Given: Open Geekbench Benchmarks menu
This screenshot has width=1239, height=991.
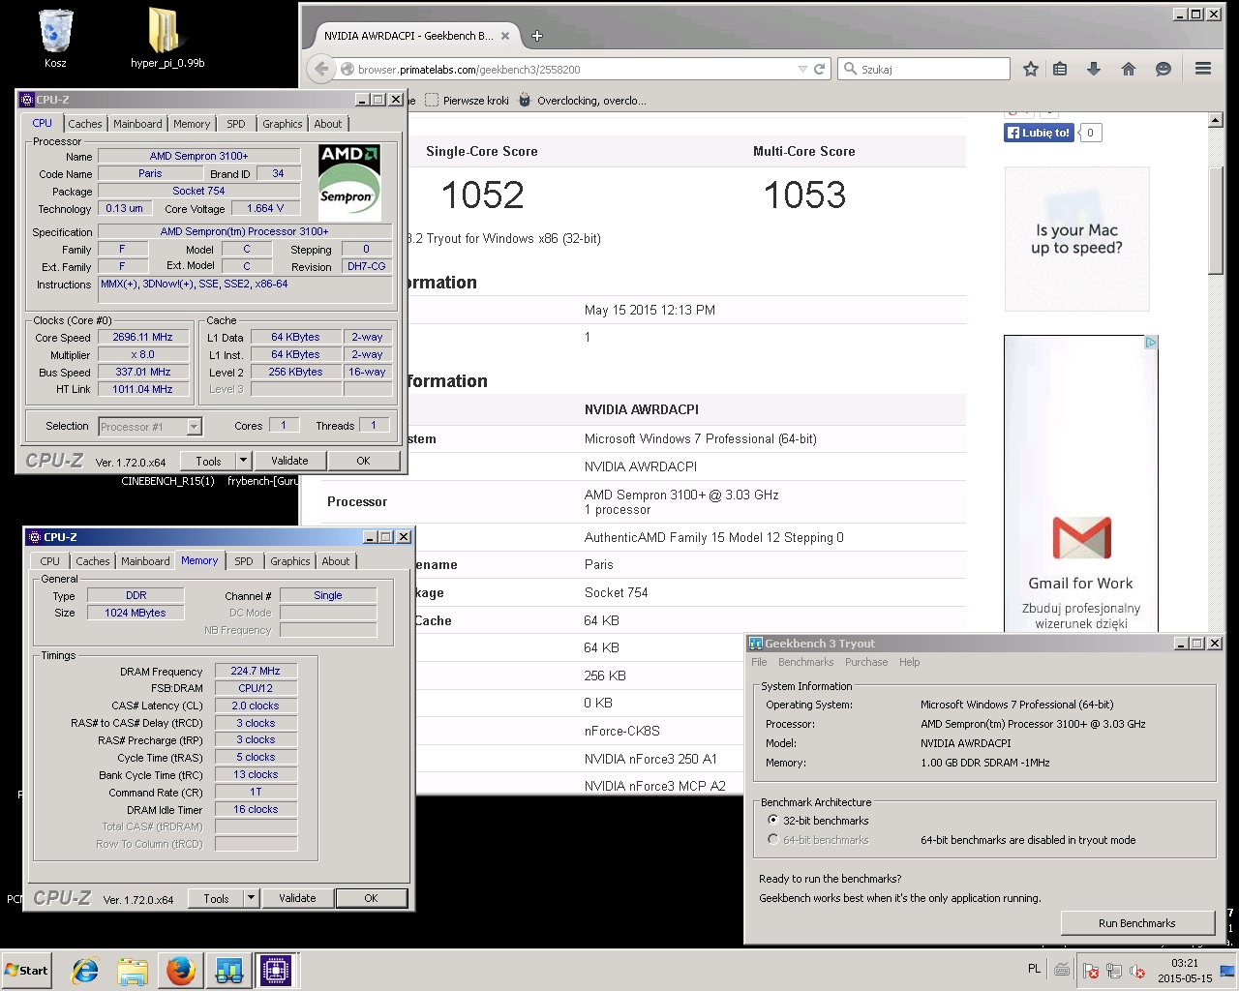Looking at the screenshot, I should [x=805, y=662].
